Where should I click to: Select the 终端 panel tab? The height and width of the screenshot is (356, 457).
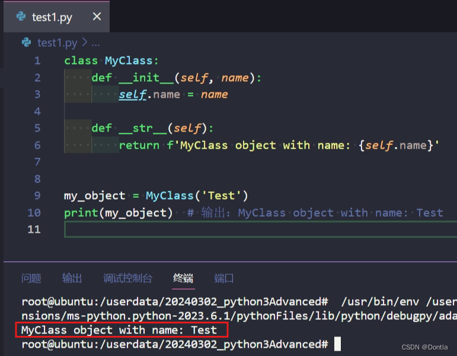click(183, 278)
